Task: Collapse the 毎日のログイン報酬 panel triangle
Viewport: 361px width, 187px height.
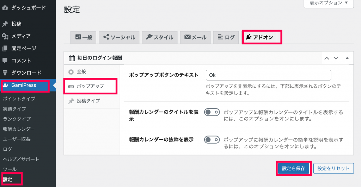Action: click(x=347, y=58)
